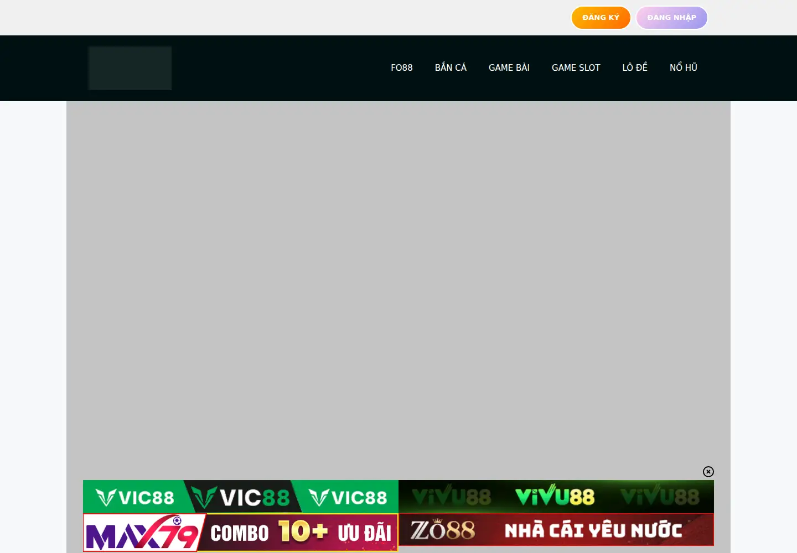The height and width of the screenshot is (553, 797).
Task: Open the ViVU88 ad banner
Action: tap(556, 497)
